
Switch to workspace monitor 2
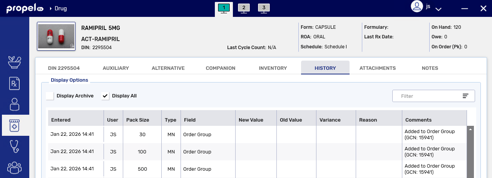click(244, 8)
